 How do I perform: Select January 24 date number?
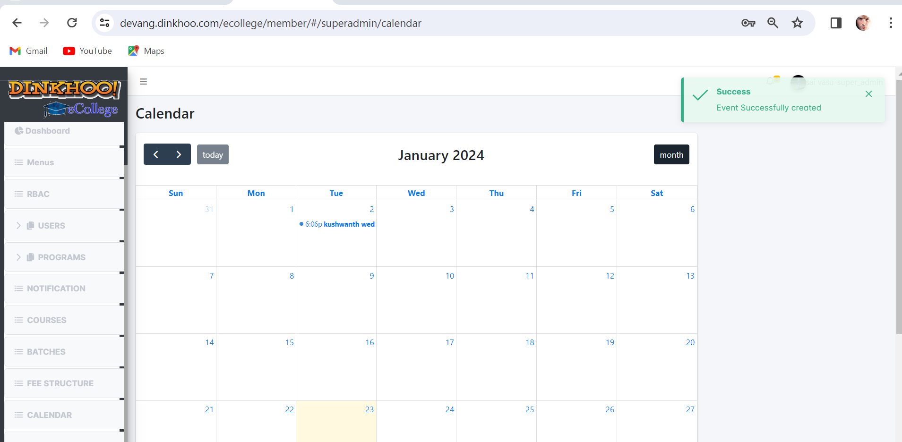(450, 409)
